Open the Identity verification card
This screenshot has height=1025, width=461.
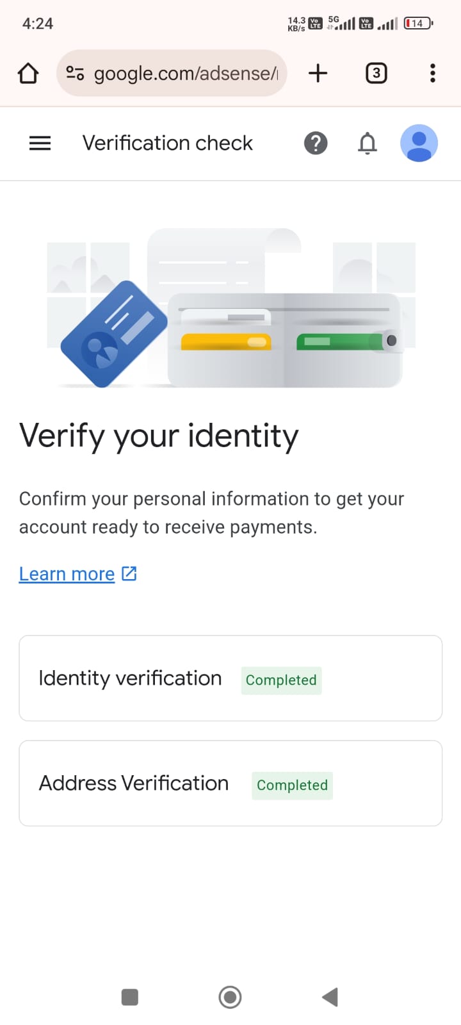pyautogui.click(x=230, y=678)
